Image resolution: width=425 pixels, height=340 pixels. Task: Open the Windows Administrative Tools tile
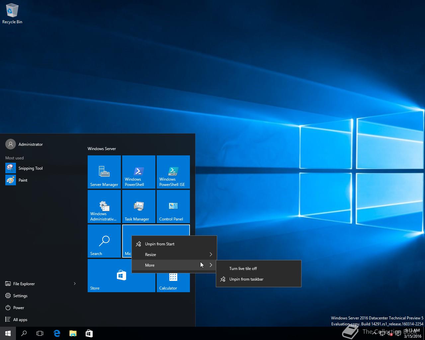[x=104, y=207]
